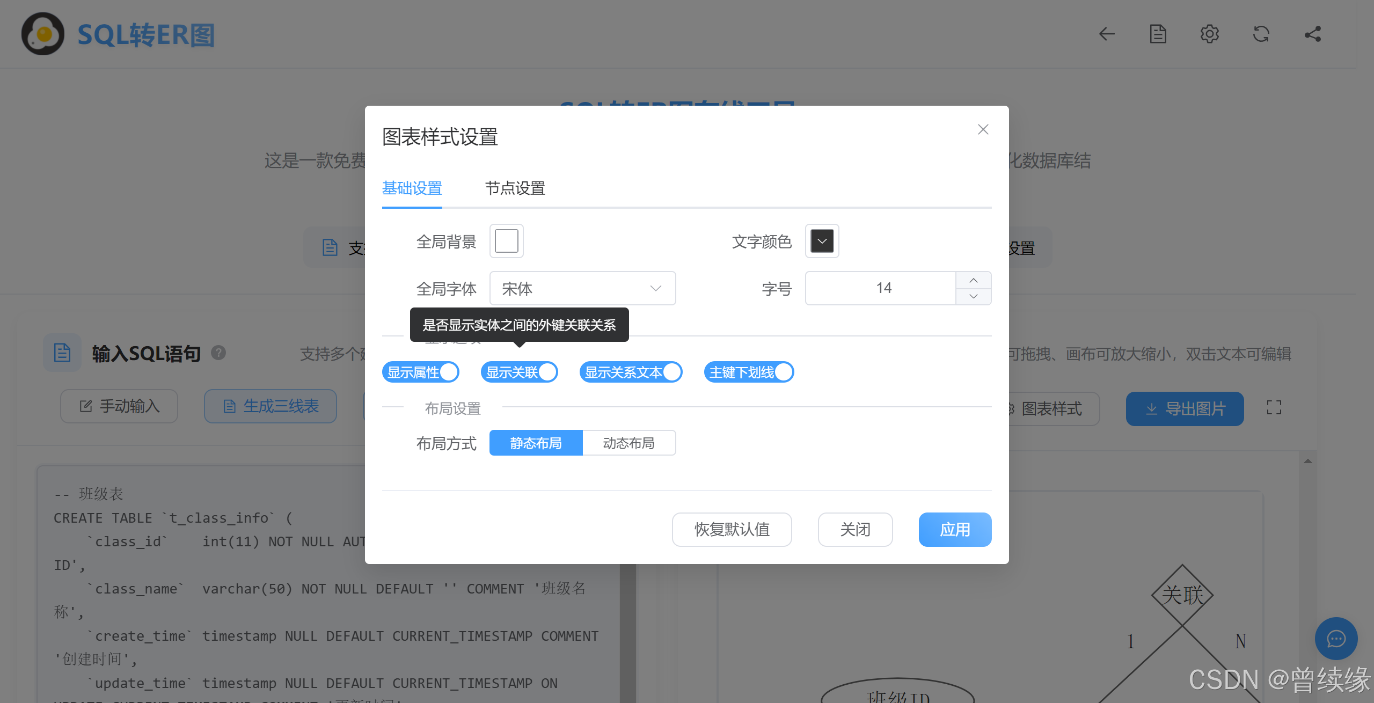The image size is (1374, 703).
Task: Select the 动态布局 layout option
Action: pyautogui.click(x=628, y=443)
